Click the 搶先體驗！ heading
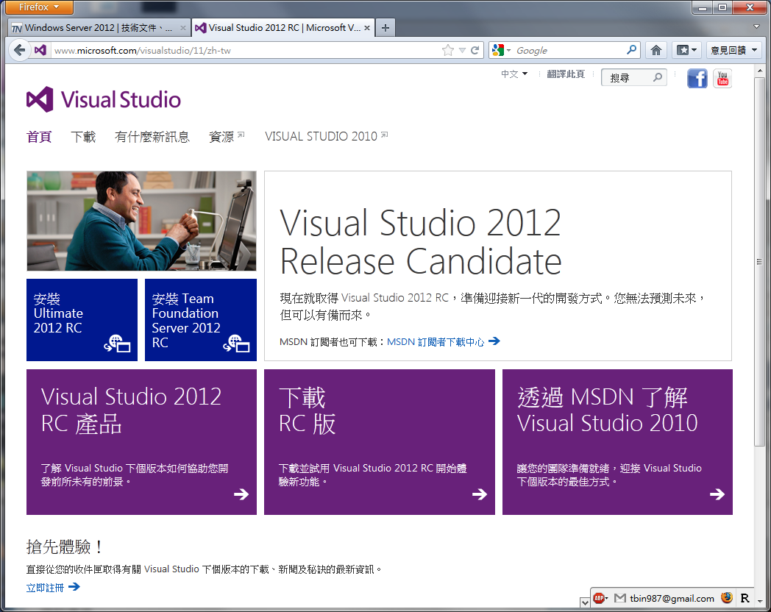 pos(65,547)
